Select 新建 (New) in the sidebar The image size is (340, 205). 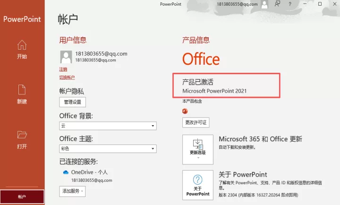(x=22, y=94)
